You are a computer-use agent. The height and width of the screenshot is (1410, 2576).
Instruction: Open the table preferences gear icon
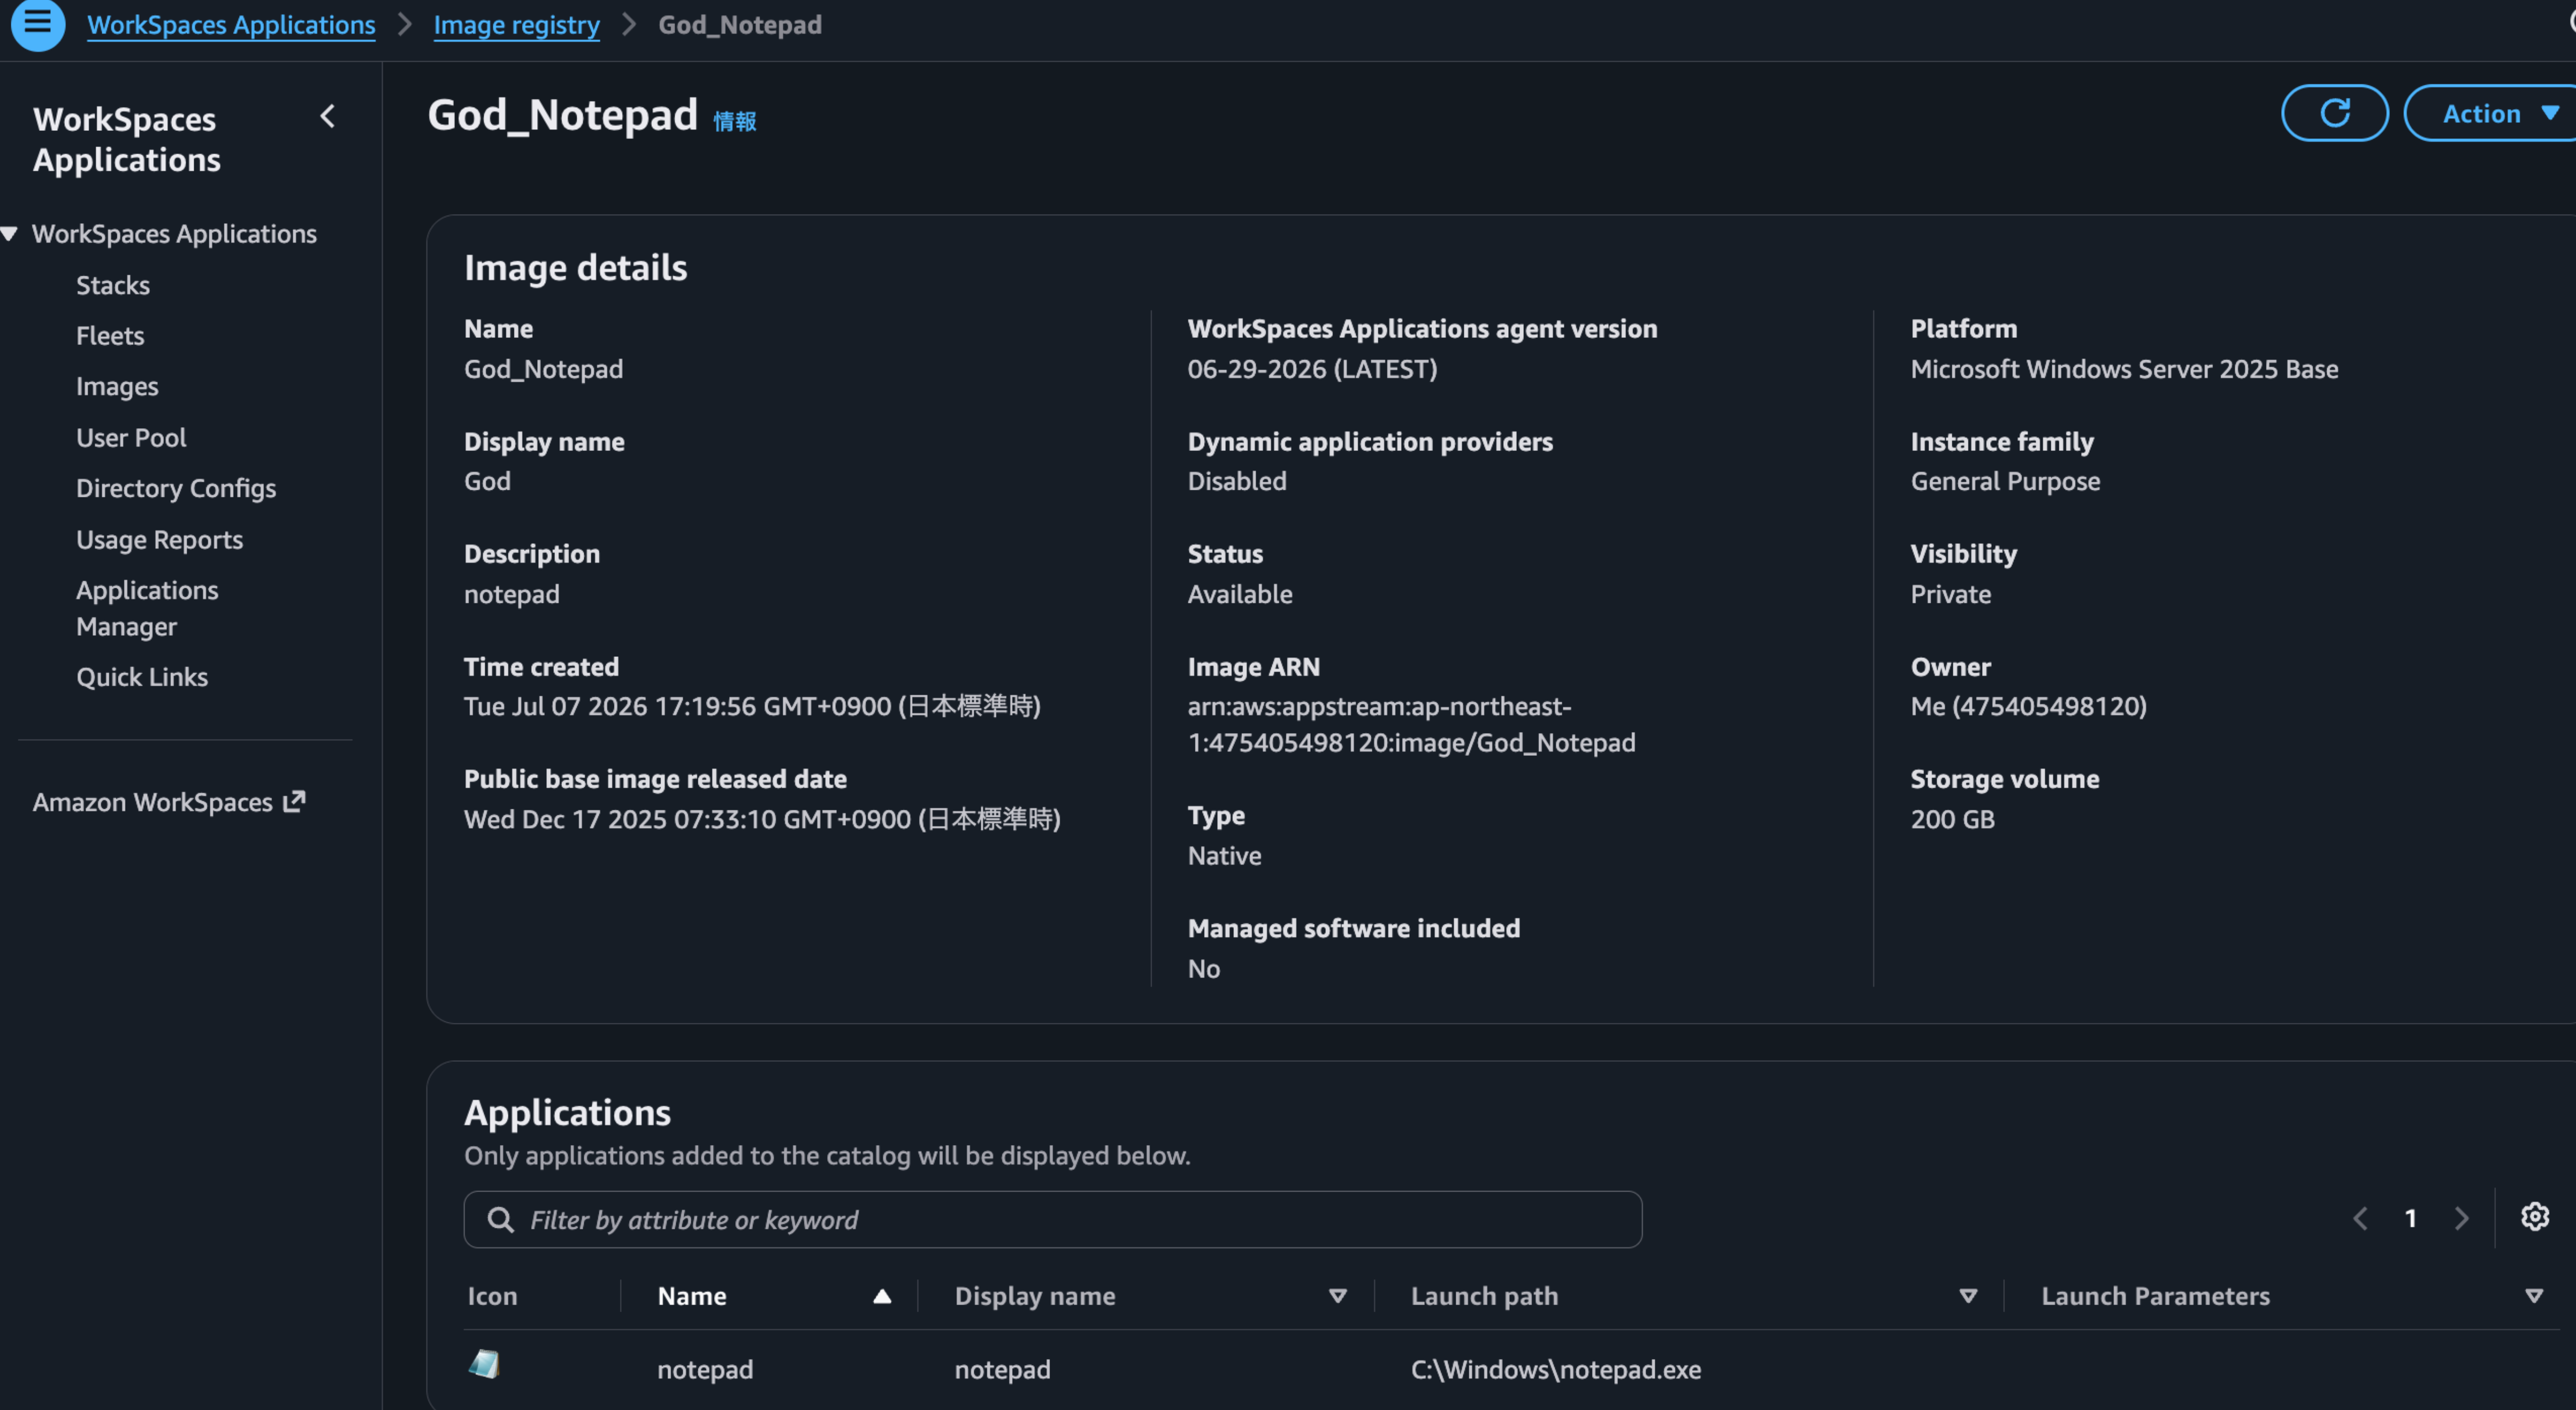2534,1217
